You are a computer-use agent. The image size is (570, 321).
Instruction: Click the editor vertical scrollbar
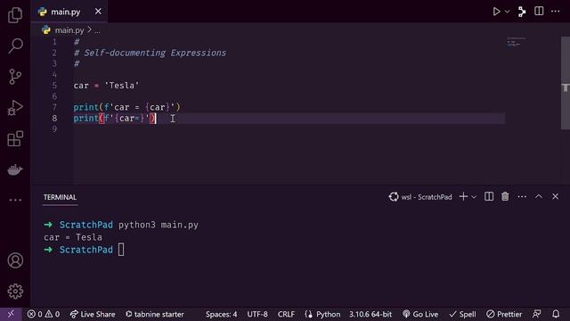[x=566, y=83]
